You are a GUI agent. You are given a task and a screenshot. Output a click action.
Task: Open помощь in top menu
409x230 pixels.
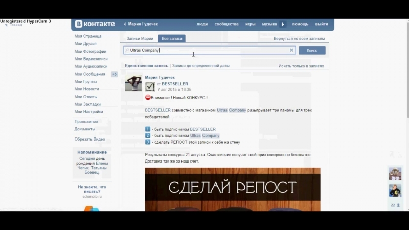click(300, 24)
